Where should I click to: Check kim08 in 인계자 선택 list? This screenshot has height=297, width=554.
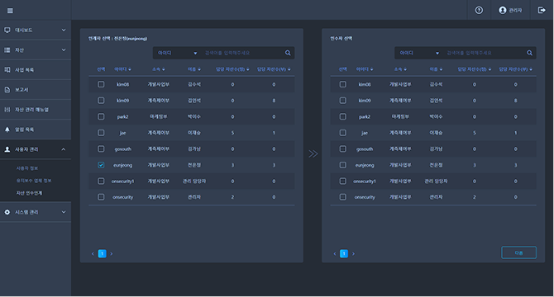point(101,84)
